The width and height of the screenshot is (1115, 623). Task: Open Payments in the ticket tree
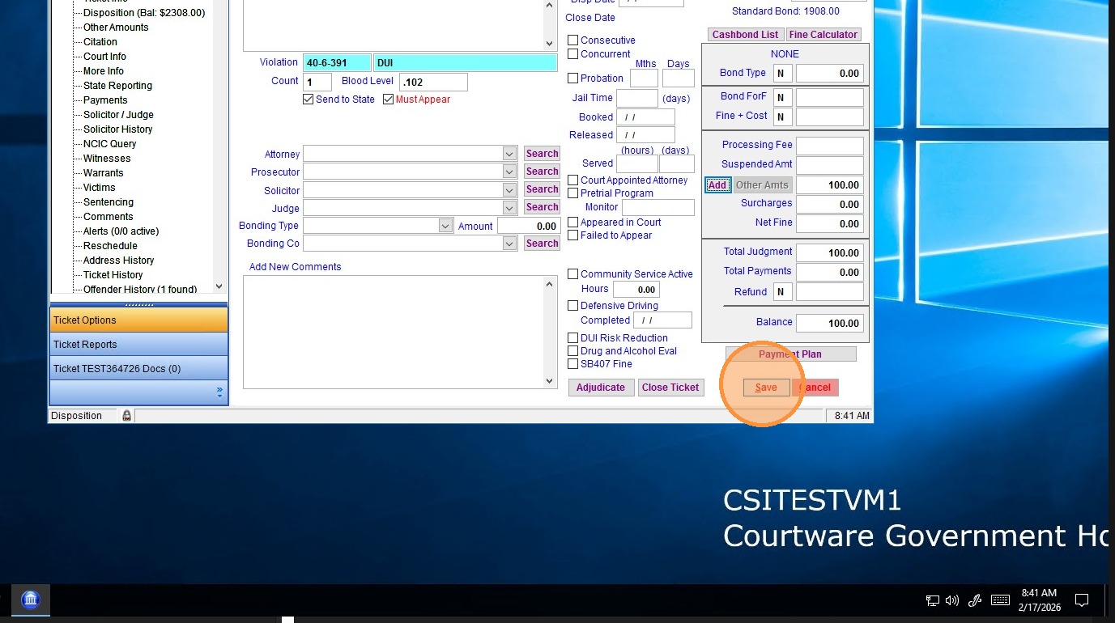click(105, 100)
